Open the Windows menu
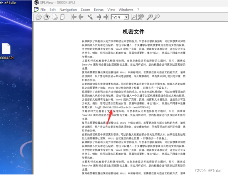The image size is (229, 176). click(x=126, y=10)
